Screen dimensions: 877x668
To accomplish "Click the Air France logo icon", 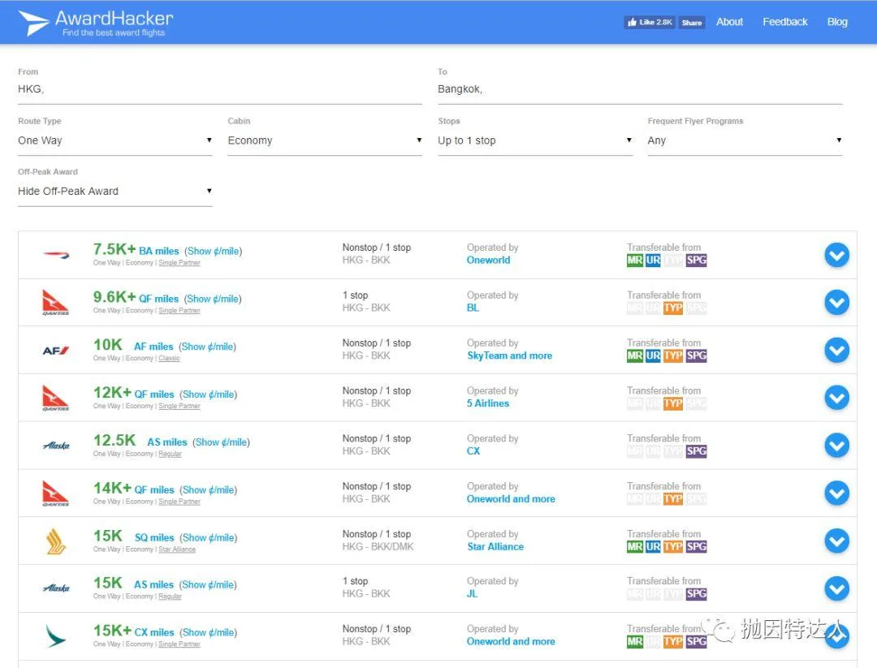I will (x=56, y=351).
